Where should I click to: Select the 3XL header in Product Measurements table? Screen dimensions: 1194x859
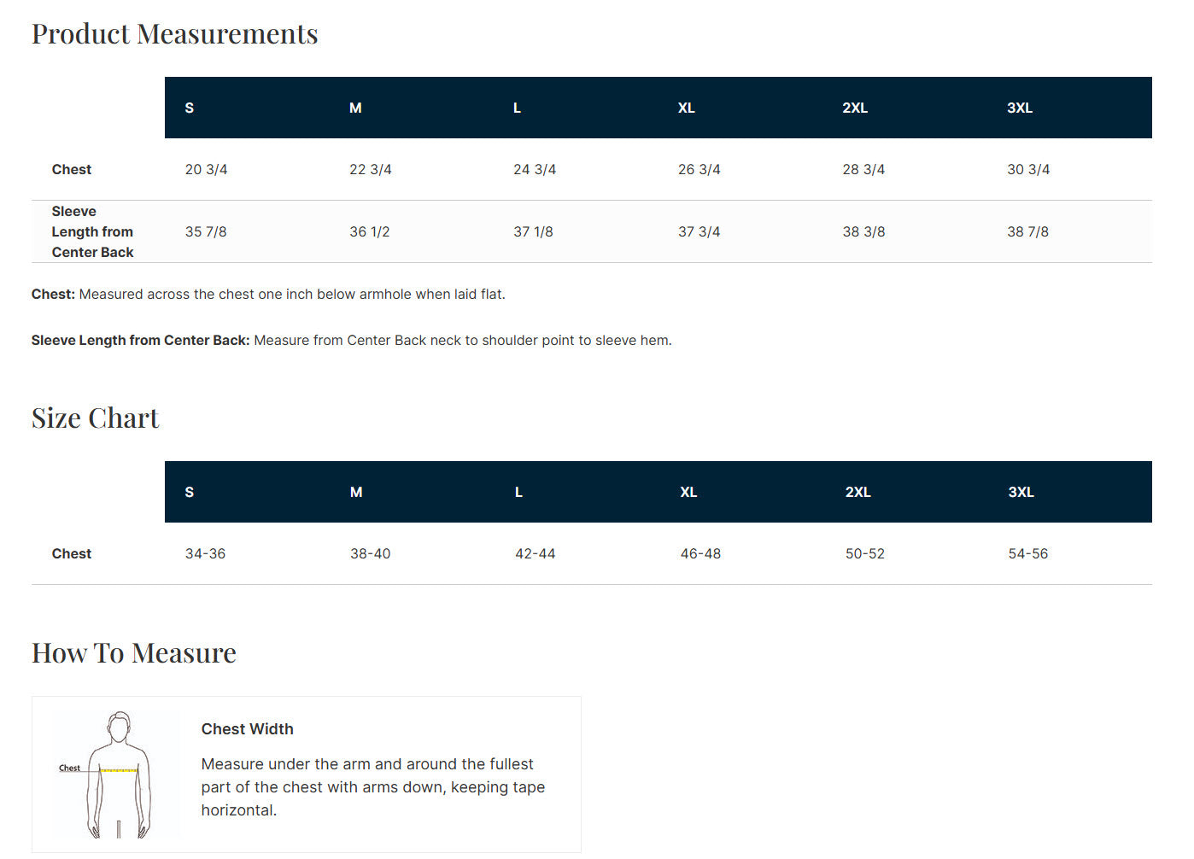coord(1020,108)
